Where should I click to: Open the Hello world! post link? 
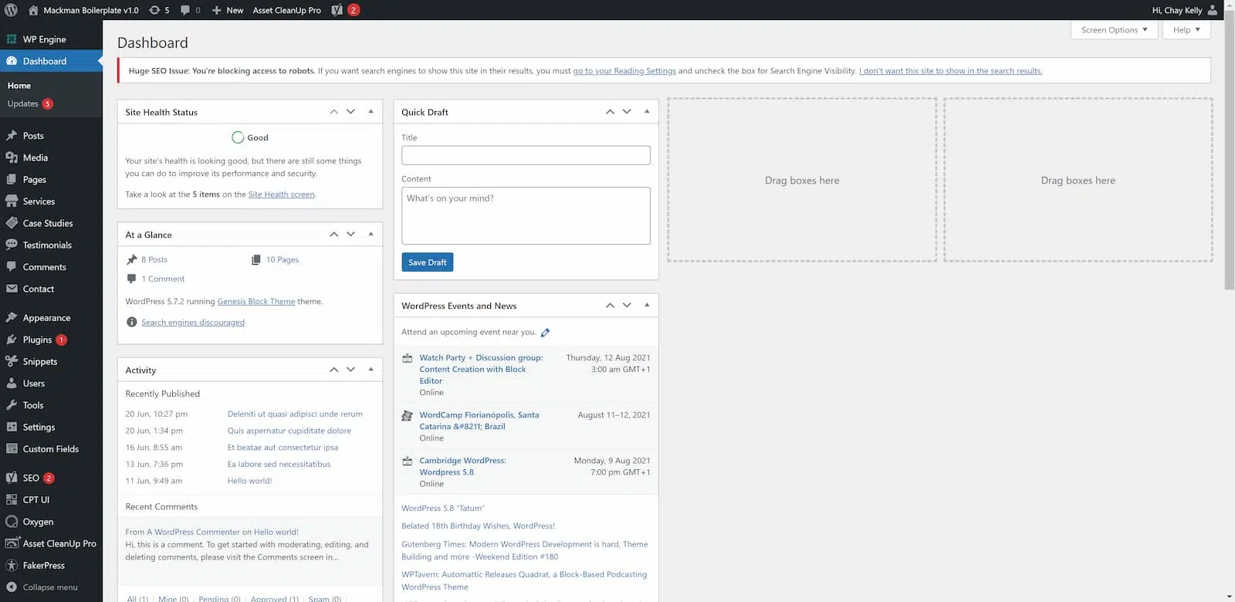tap(249, 481)
